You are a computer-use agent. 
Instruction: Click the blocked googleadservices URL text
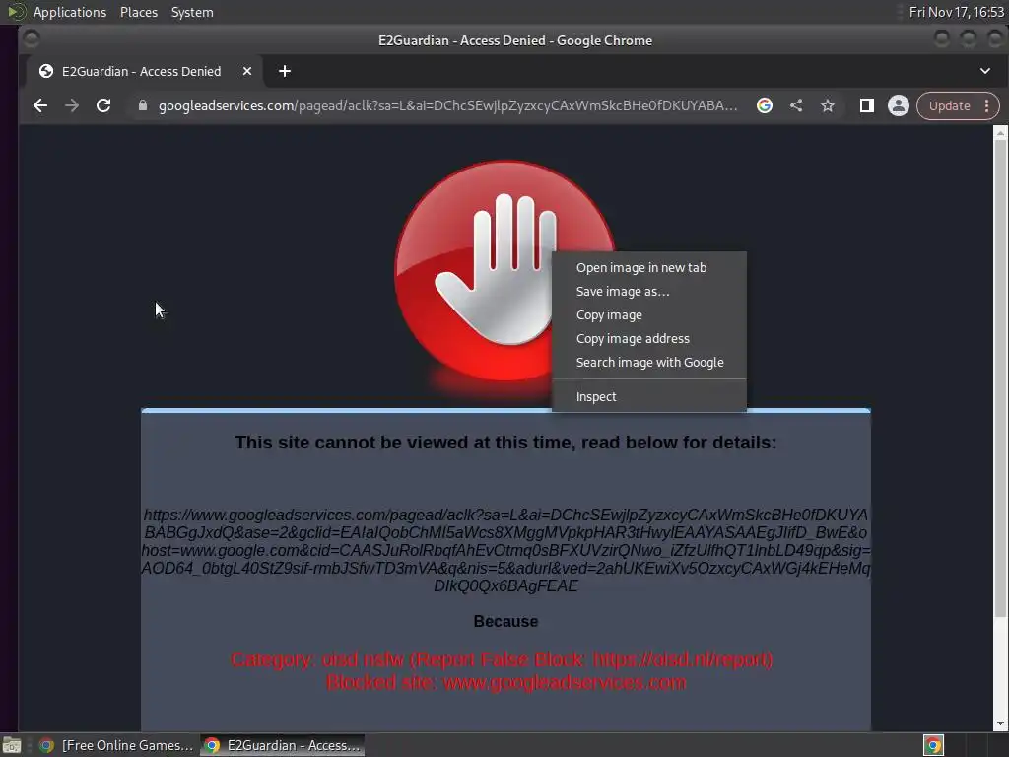(505, 550)
